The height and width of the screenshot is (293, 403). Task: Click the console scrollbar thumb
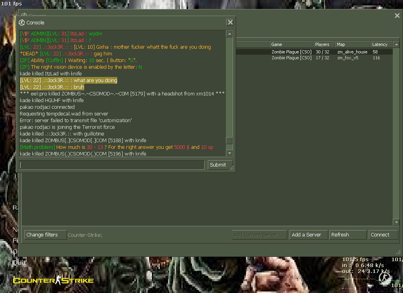229,140
